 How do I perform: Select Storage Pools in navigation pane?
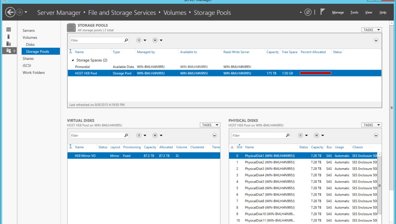point(41,51)
